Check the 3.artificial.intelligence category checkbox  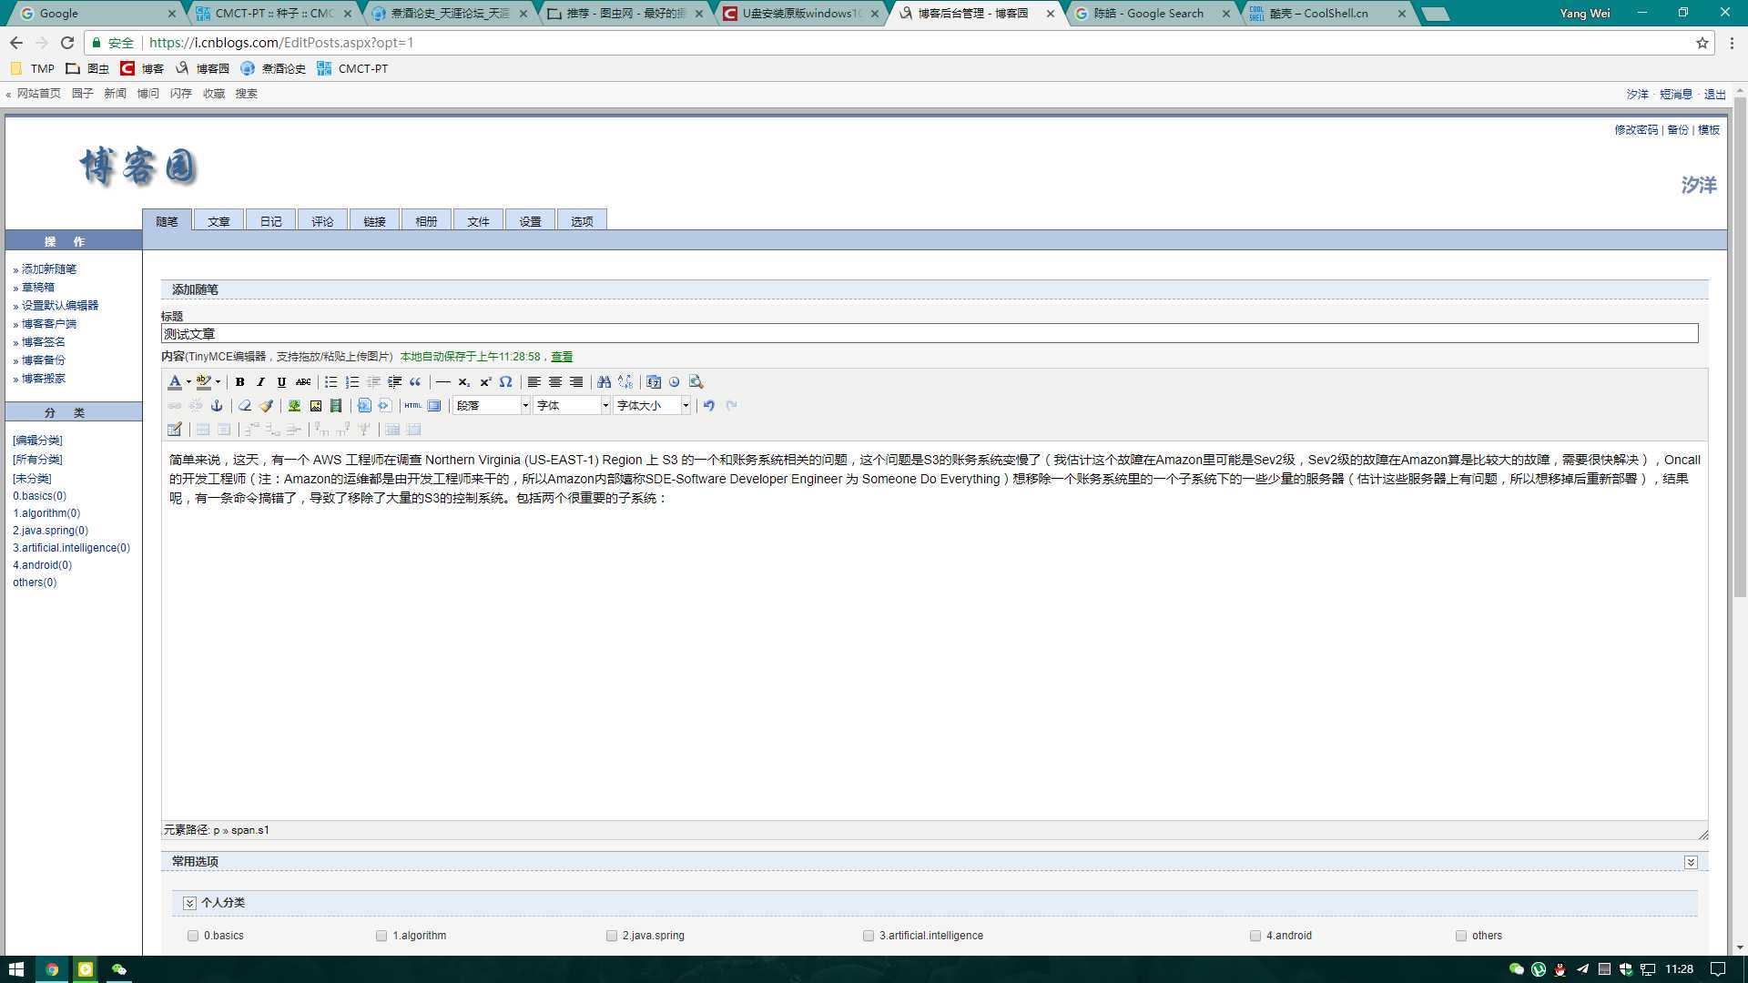pos(869,936)
